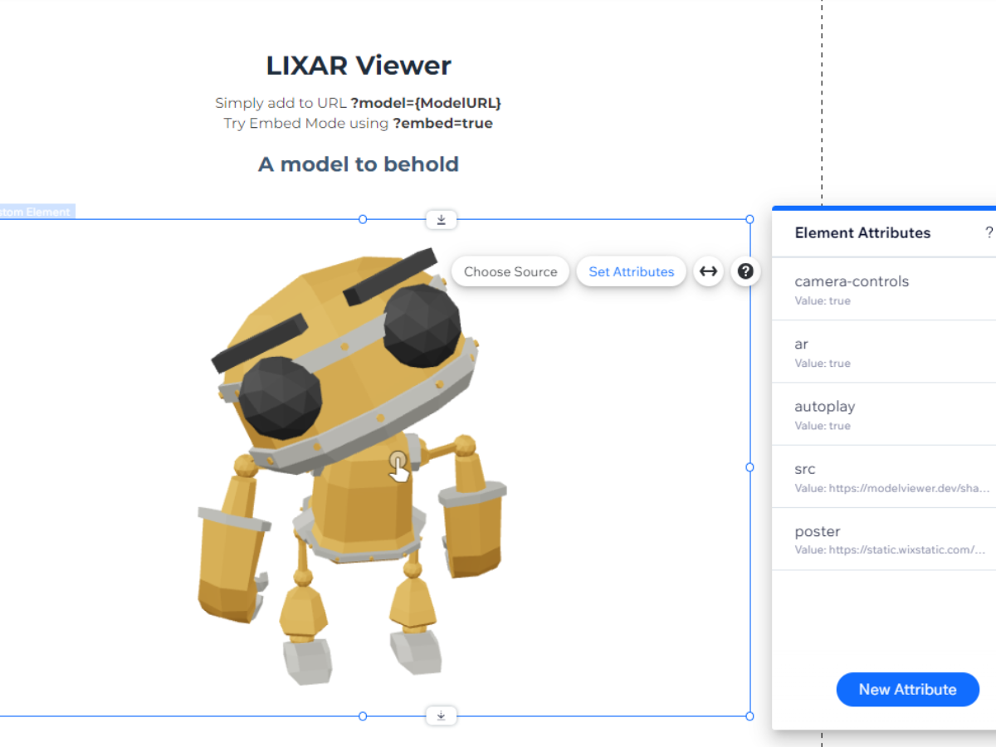Screen dimensions: 996x747
Task: Click the LIXAR Viewer heading
Action: (x=359, y=66)
